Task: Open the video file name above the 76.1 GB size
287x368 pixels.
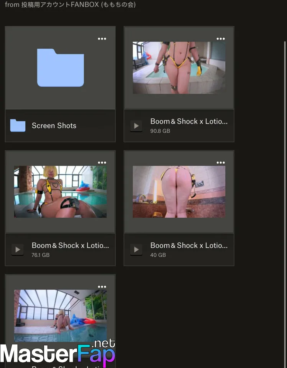Action: [70, 245]
